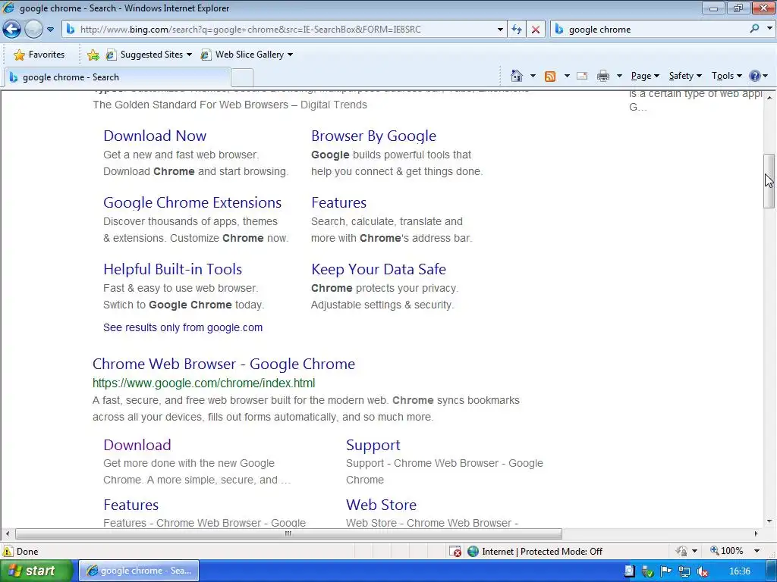The width and height of the screenshot is (777, 582).
Task: Open the Features sublink above Features - Chrome text
Action: point(131,505)
